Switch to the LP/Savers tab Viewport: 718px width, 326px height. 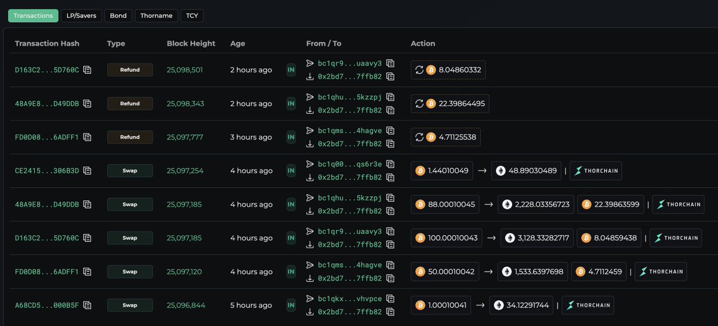pyautogui.click(x=81, y=16)
